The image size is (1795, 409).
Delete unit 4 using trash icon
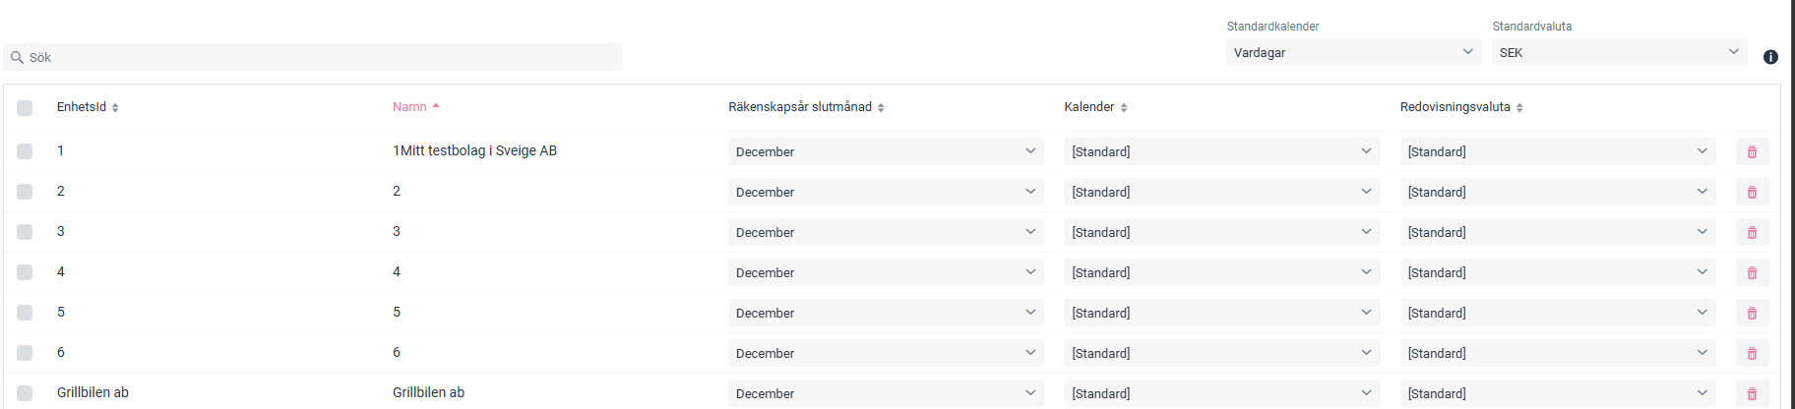click(1752, 272)
